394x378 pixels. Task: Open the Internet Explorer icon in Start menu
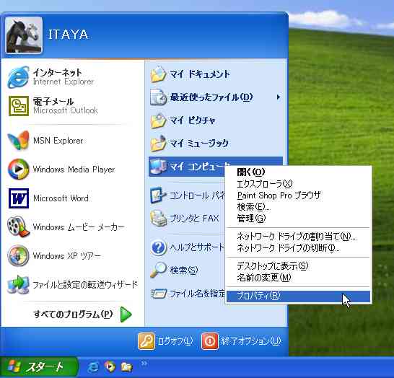pyautogui.click(x=18, y=77)
